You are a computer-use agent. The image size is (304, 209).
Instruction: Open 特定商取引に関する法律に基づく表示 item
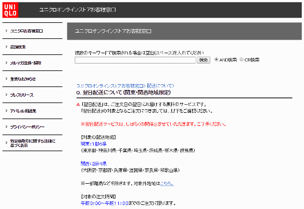(x=33, y=143)
